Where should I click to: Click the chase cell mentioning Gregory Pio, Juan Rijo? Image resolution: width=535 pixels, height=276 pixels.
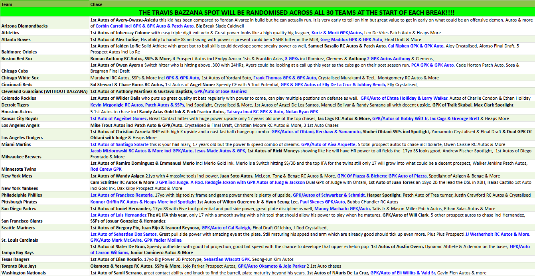(x=312, y=228)
